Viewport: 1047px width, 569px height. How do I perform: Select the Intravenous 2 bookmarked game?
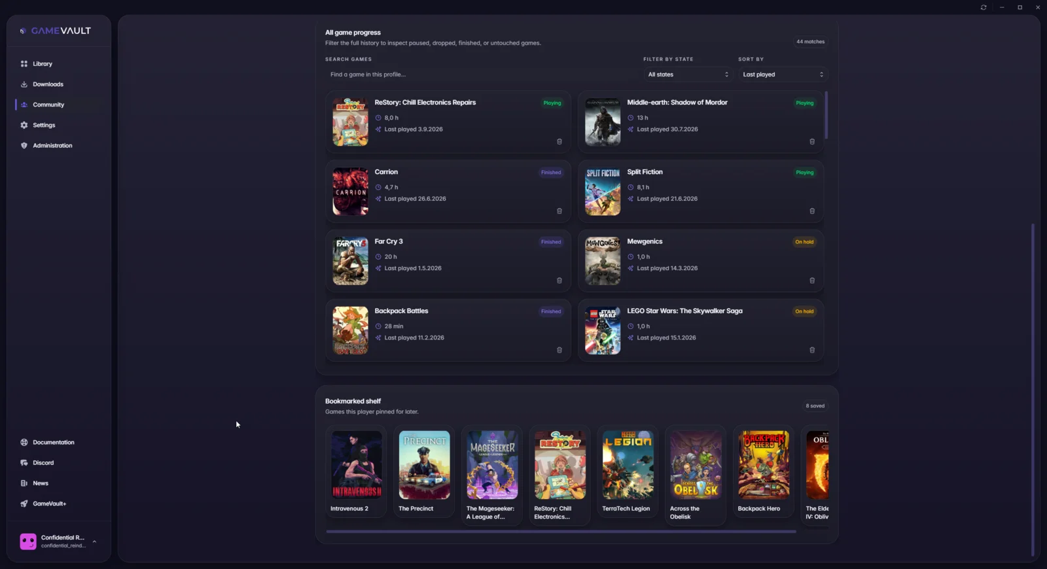pyautogui.click(x=357, y=472)
